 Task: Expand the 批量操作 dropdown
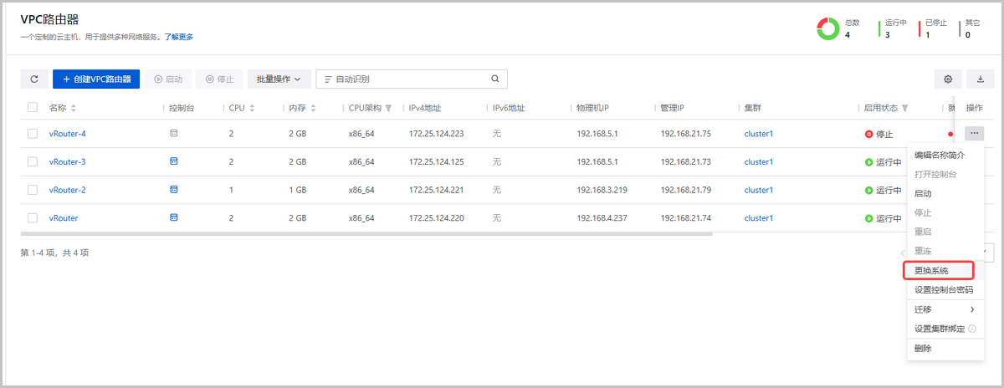click(x=279, y=79)
